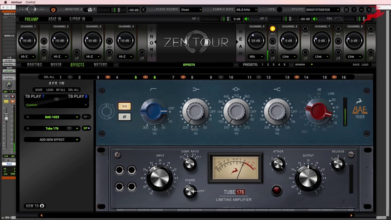Mute HP 2 speaker icon
The width and height of the screenshot is (391, 220).
315,19
